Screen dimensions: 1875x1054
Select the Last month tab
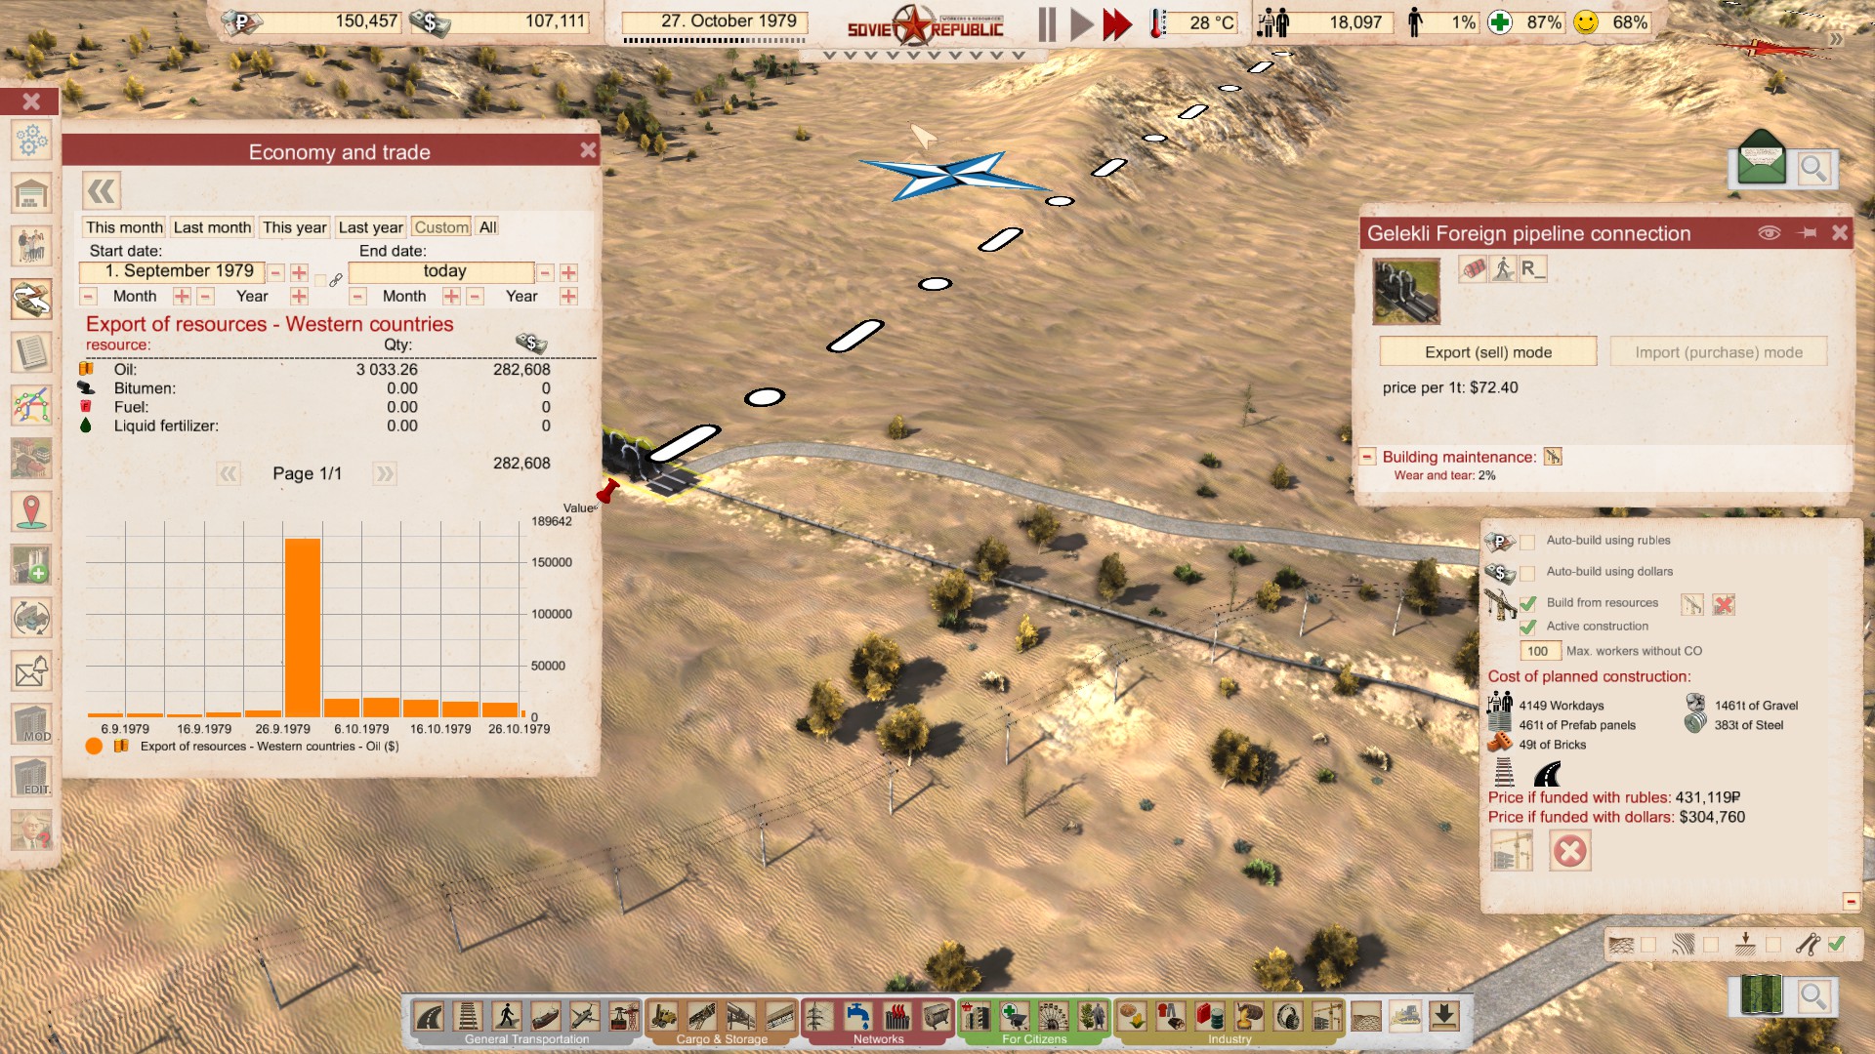click(x=212, y=227)
